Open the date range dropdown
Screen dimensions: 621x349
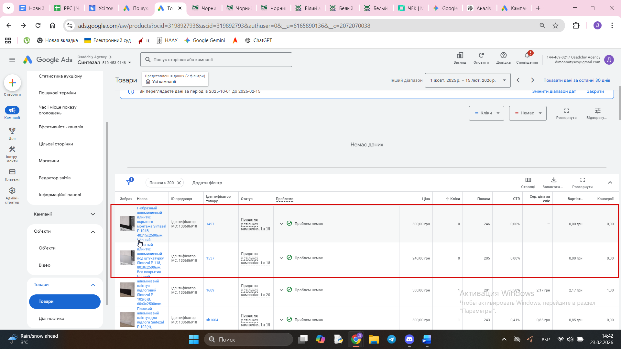467,80
